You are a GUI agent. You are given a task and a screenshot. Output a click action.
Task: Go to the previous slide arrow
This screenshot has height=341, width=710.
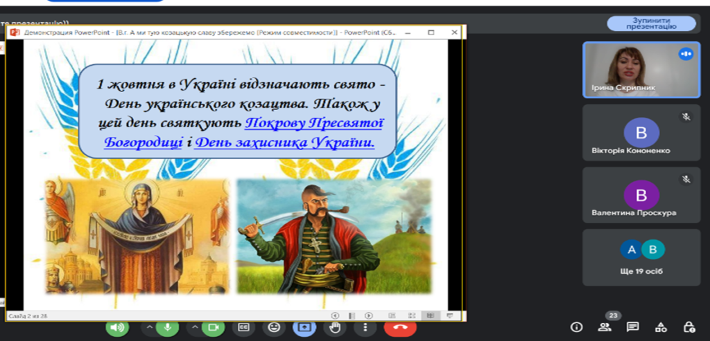(334, 315)
